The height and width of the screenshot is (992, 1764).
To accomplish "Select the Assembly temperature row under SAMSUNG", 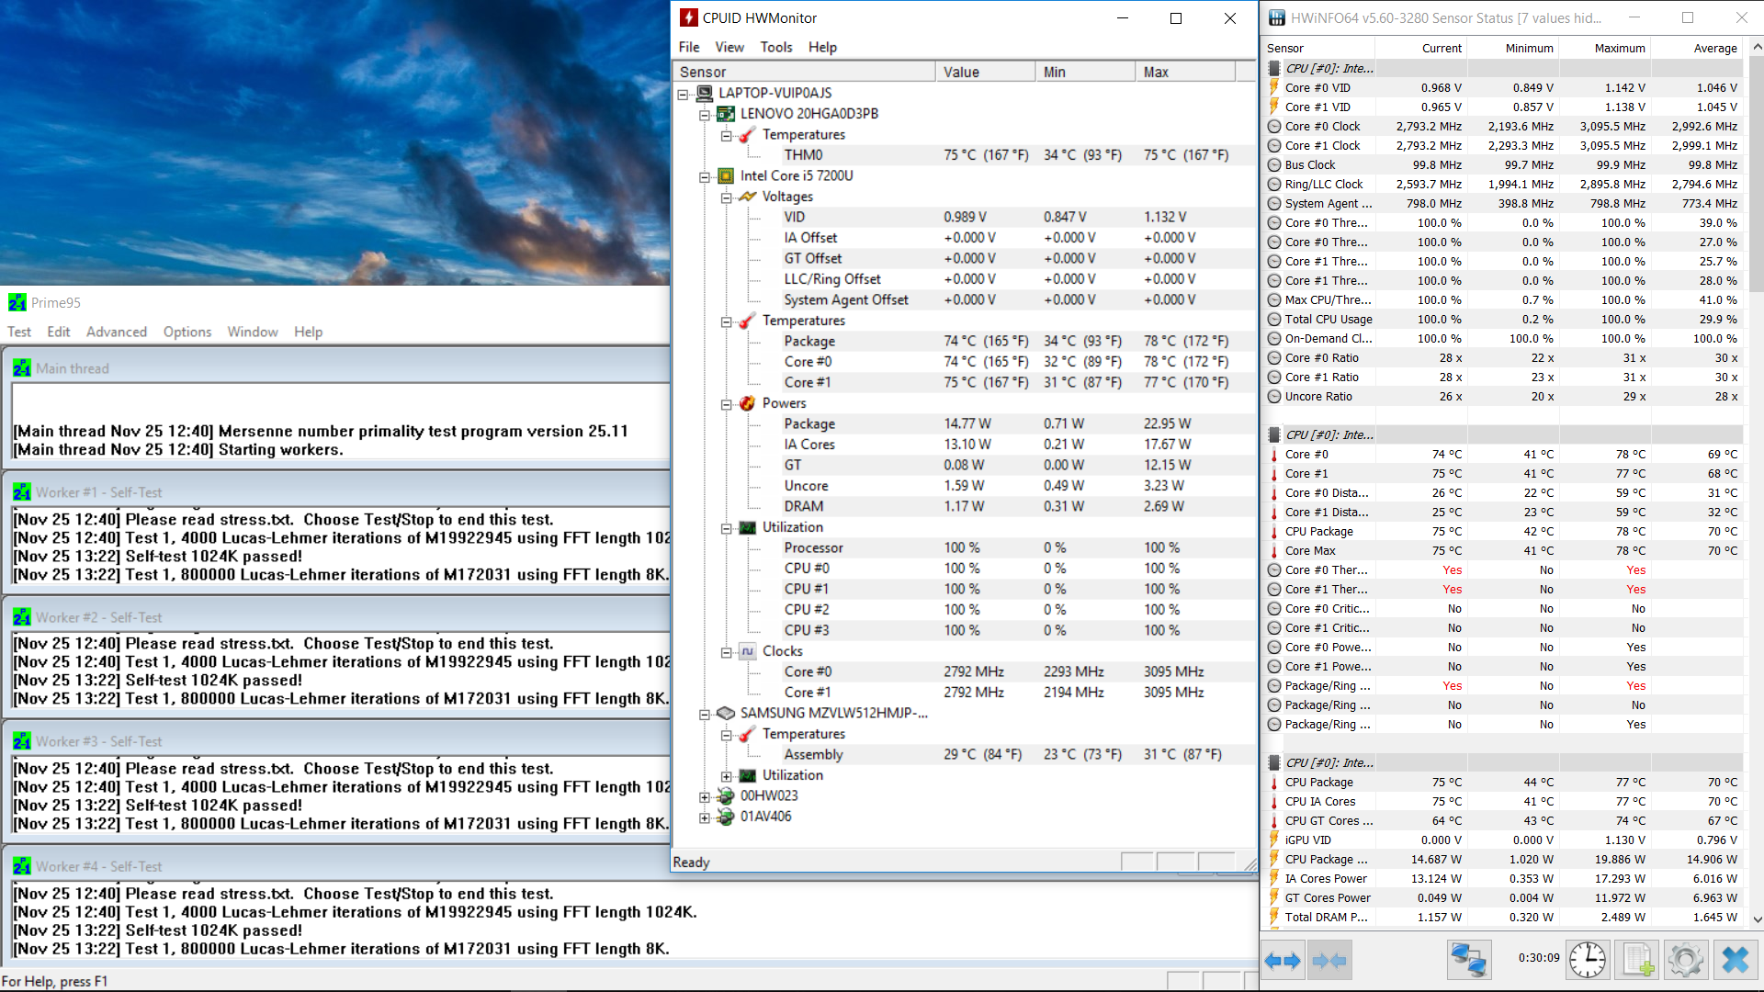I will pos(965,754).
